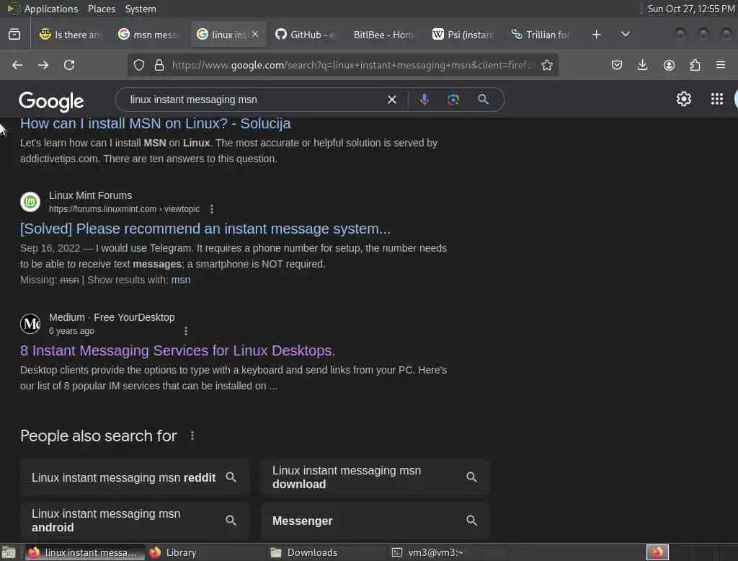The width and height of the screenshot is (738, 561).
Task: Open the System menu
Action: pyautogui.click(x=141, y=9)
